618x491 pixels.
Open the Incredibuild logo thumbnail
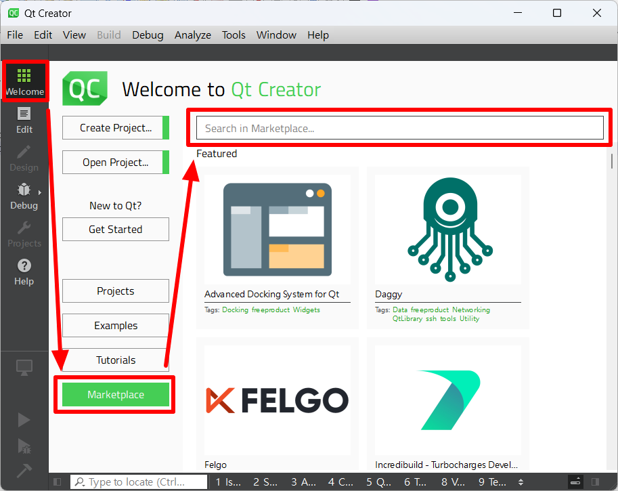coord(448,400)
